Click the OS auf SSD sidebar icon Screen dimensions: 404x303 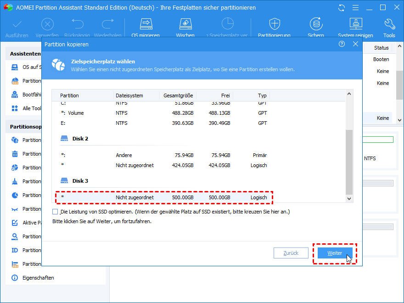(15, 67)
